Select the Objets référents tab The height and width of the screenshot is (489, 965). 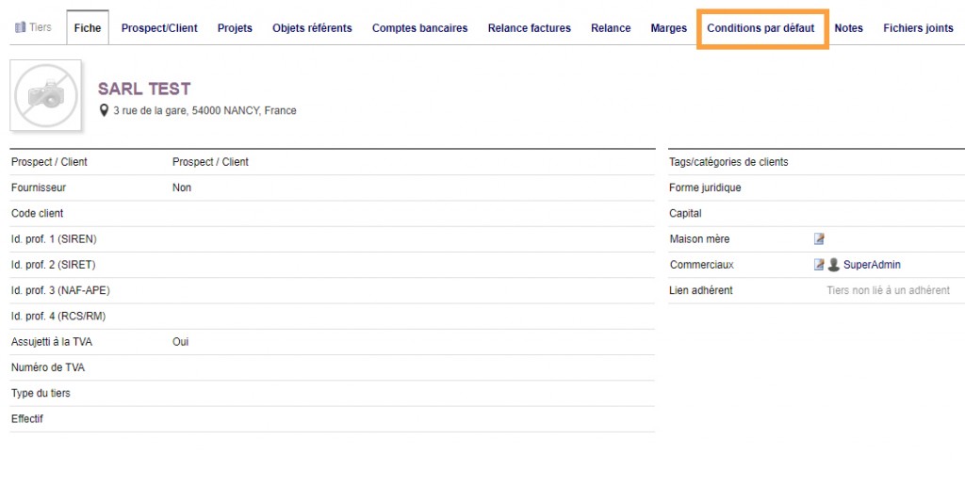[x=312, y=28]
